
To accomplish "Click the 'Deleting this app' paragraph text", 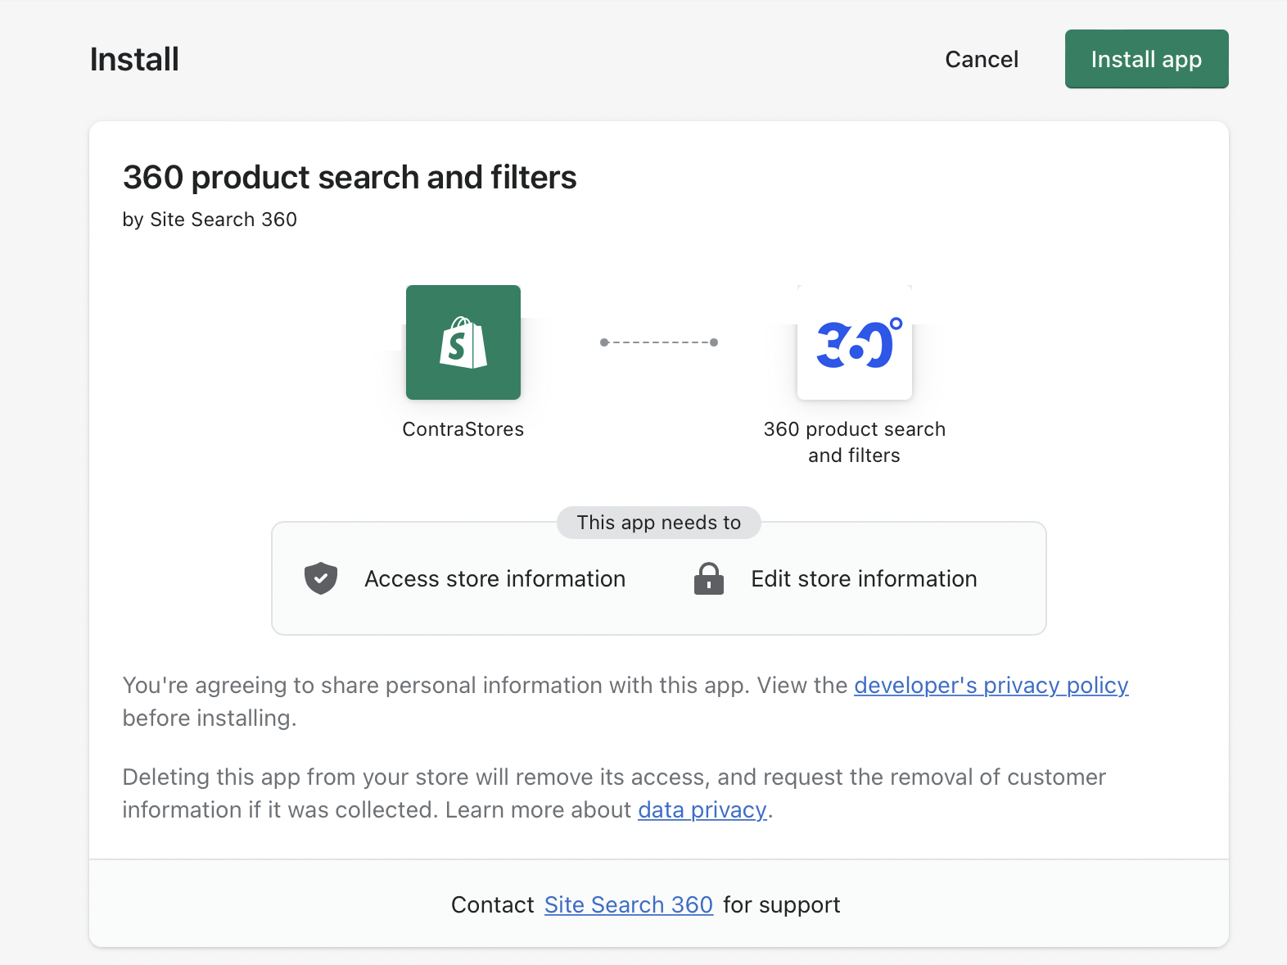I will click(614, 777).
